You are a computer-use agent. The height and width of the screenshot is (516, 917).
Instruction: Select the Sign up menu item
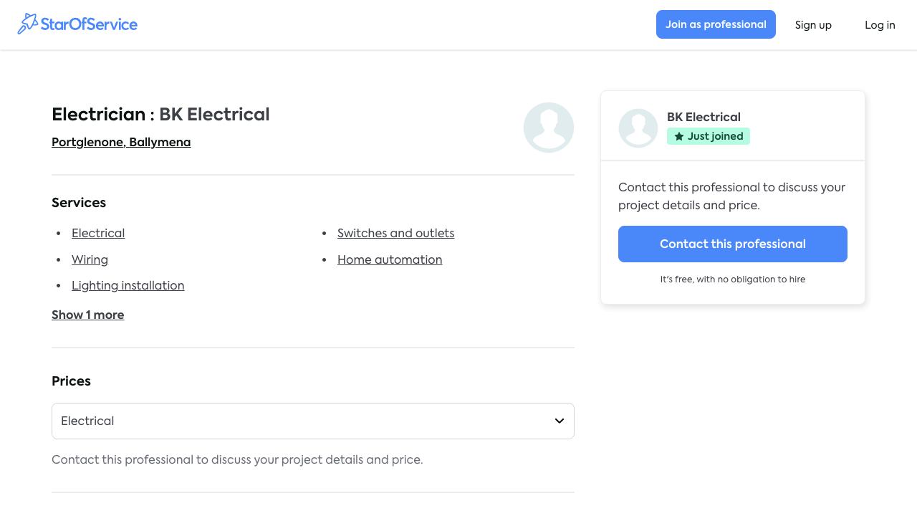[x=813, y=24]
